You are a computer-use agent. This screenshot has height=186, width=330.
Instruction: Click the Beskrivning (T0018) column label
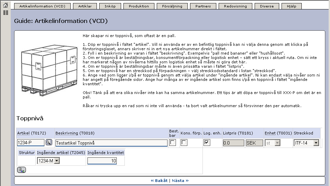tap(75, 133)
